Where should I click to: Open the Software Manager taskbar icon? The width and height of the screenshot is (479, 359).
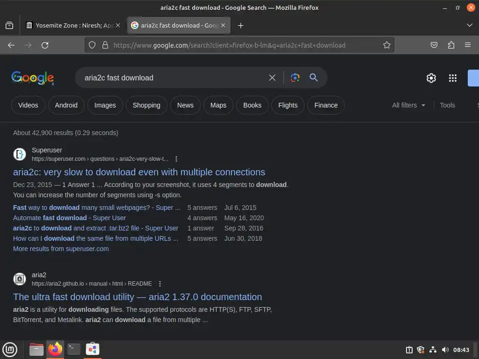[93, 349]
